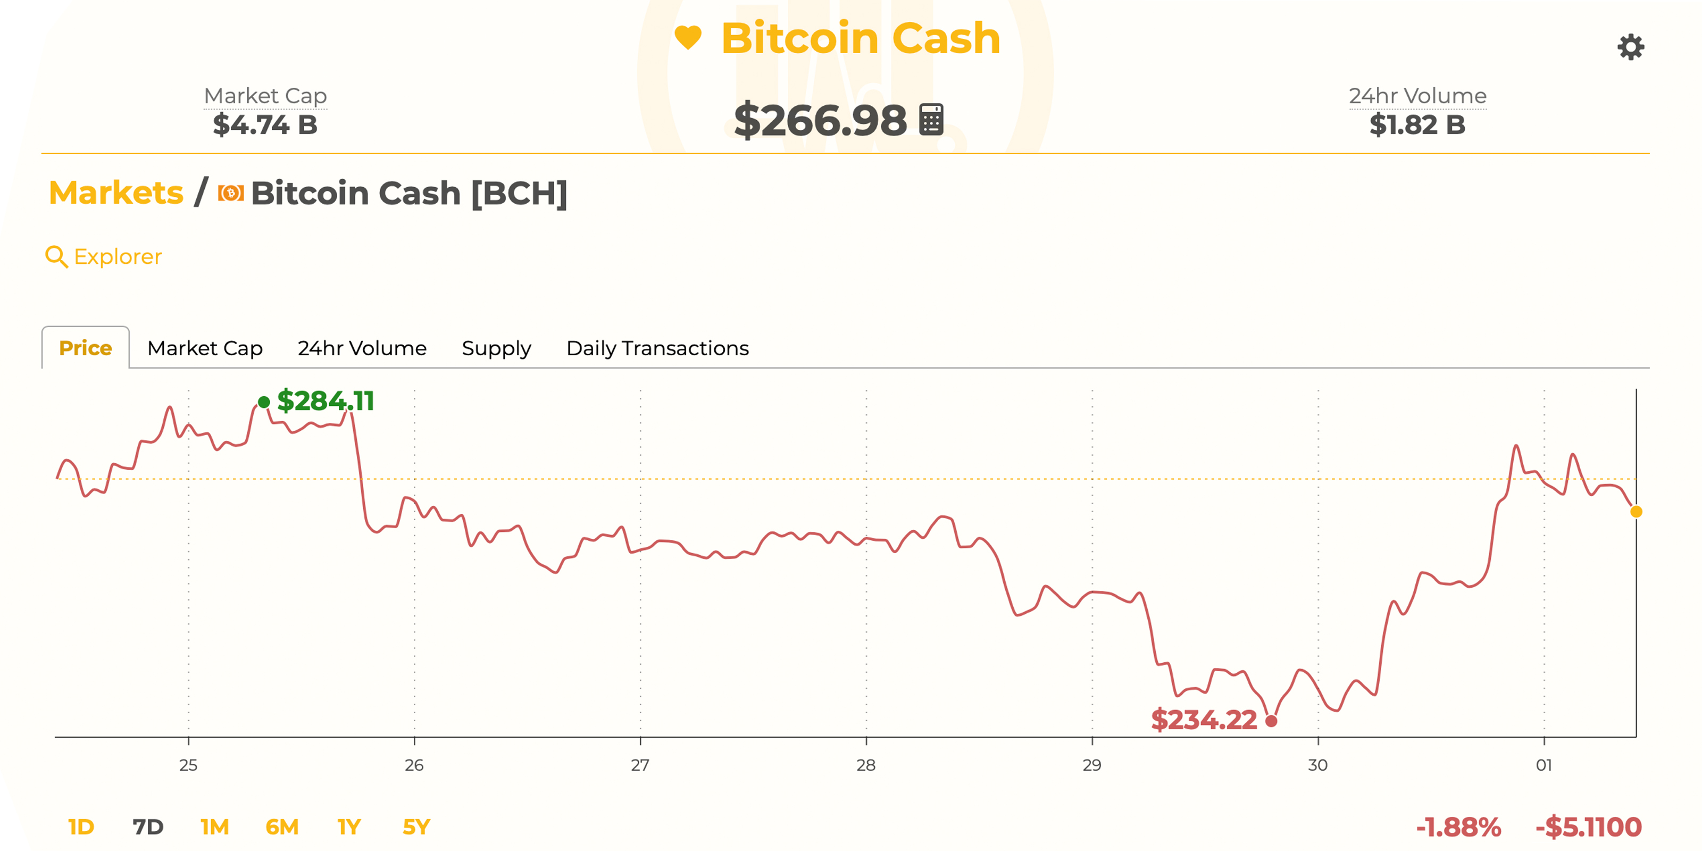Select the 7D time range
The image size is (1702, 851).
[147, 827]
